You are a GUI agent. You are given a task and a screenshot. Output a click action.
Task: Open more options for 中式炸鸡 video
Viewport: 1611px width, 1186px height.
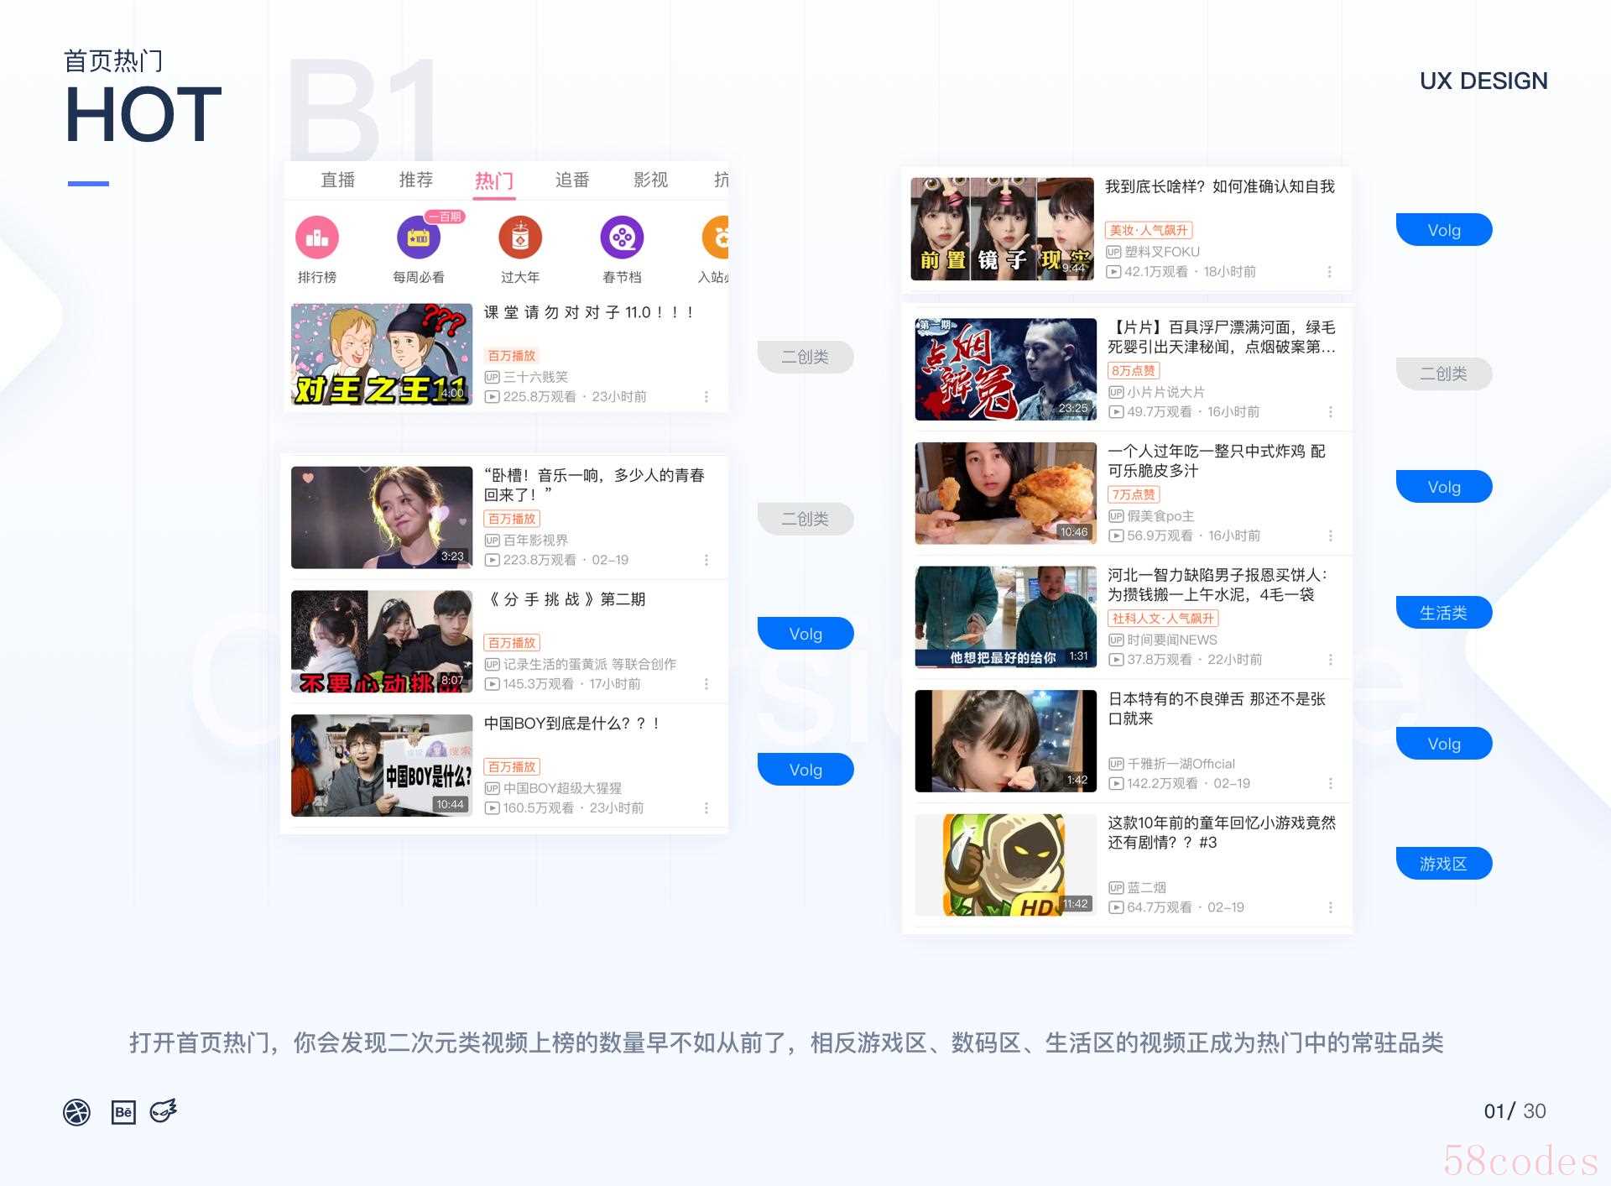coord(1331,536)
